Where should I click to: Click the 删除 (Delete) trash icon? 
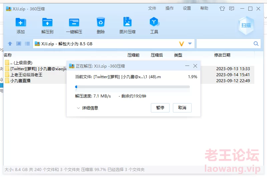[101, 22]
